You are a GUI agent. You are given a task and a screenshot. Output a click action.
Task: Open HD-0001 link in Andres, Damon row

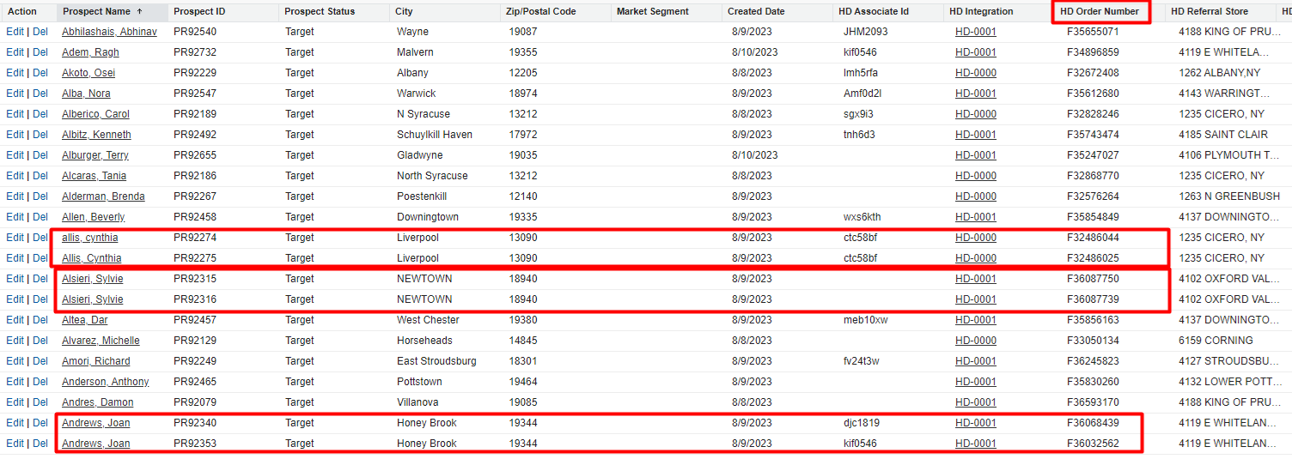[976, 402]
